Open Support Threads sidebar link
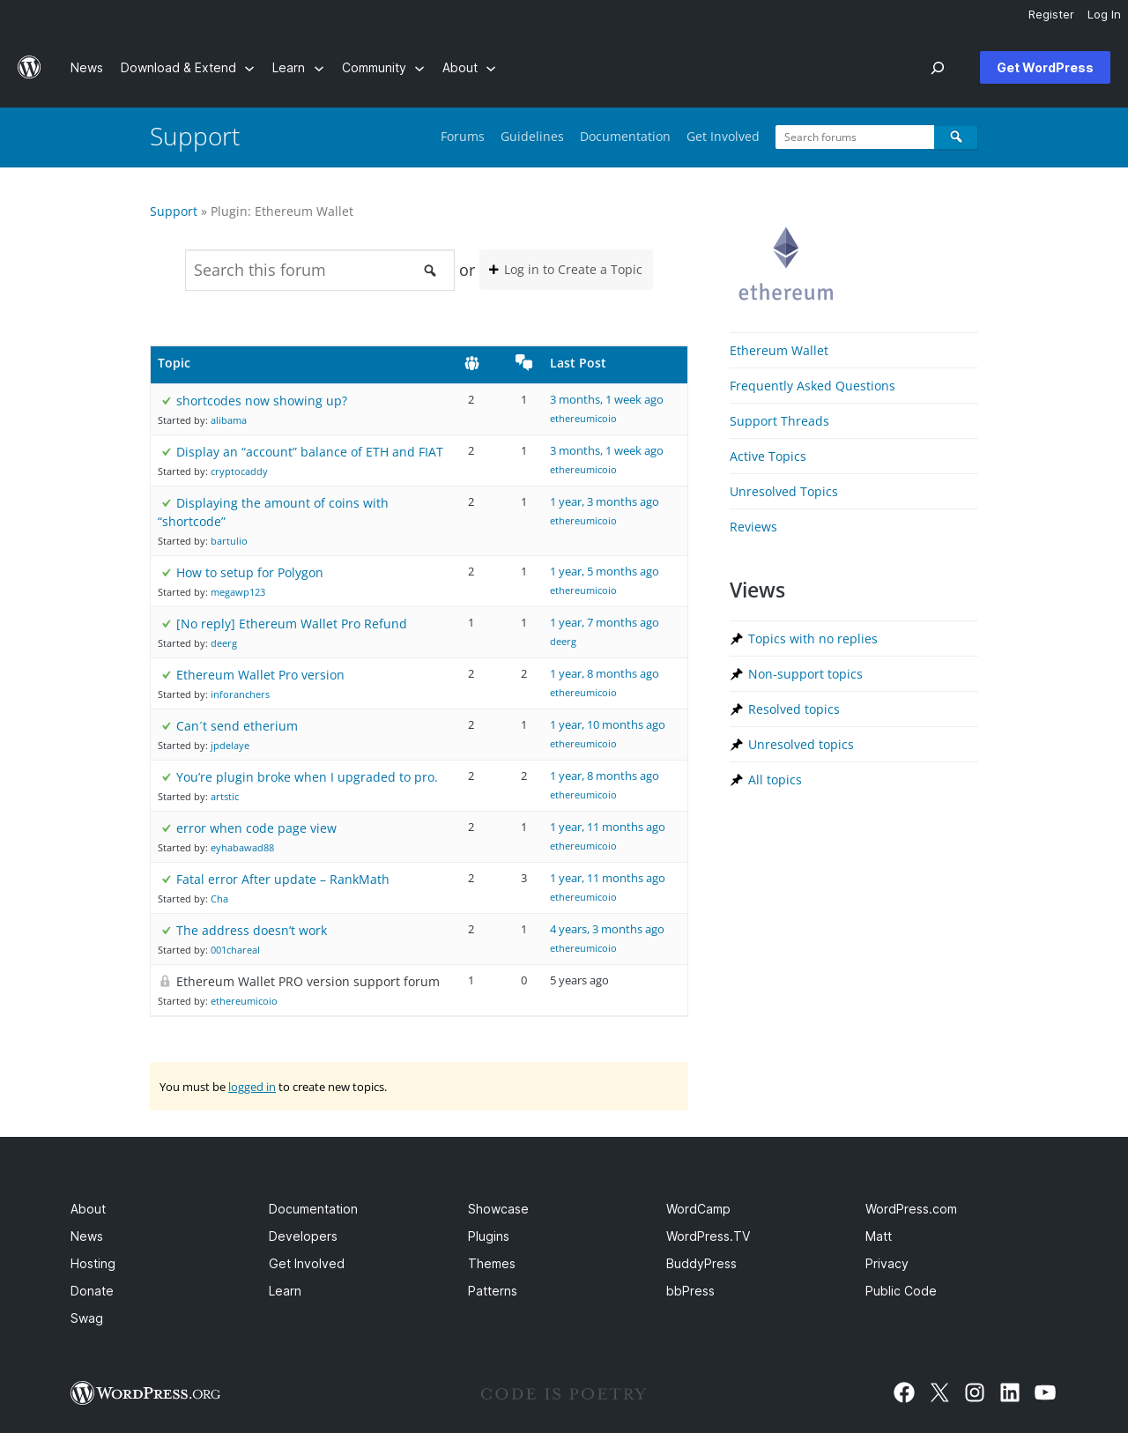The width and height of the screenshot is (1128, 1433). point(779,421)
